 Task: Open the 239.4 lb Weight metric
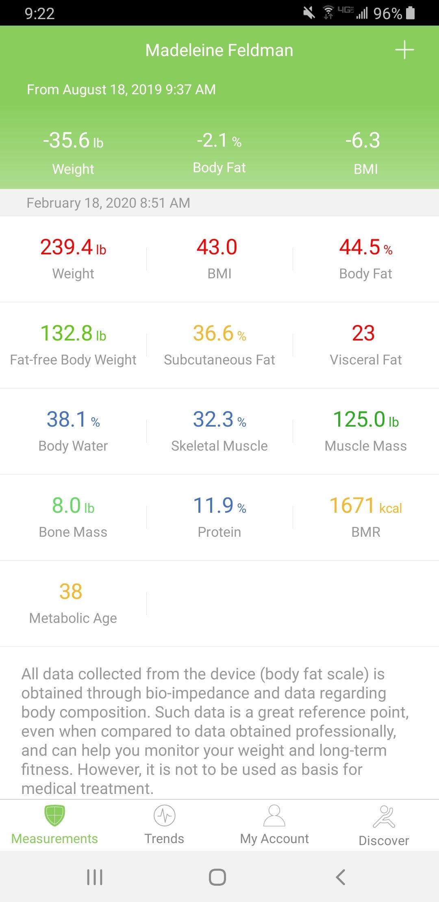point(73,259)
